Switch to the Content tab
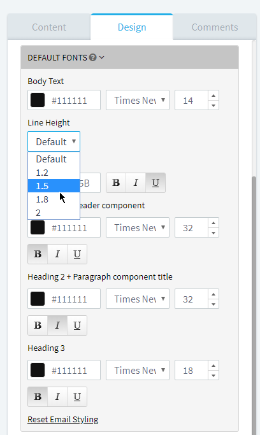This screenshot has height=435, width=260. point(49,27)
